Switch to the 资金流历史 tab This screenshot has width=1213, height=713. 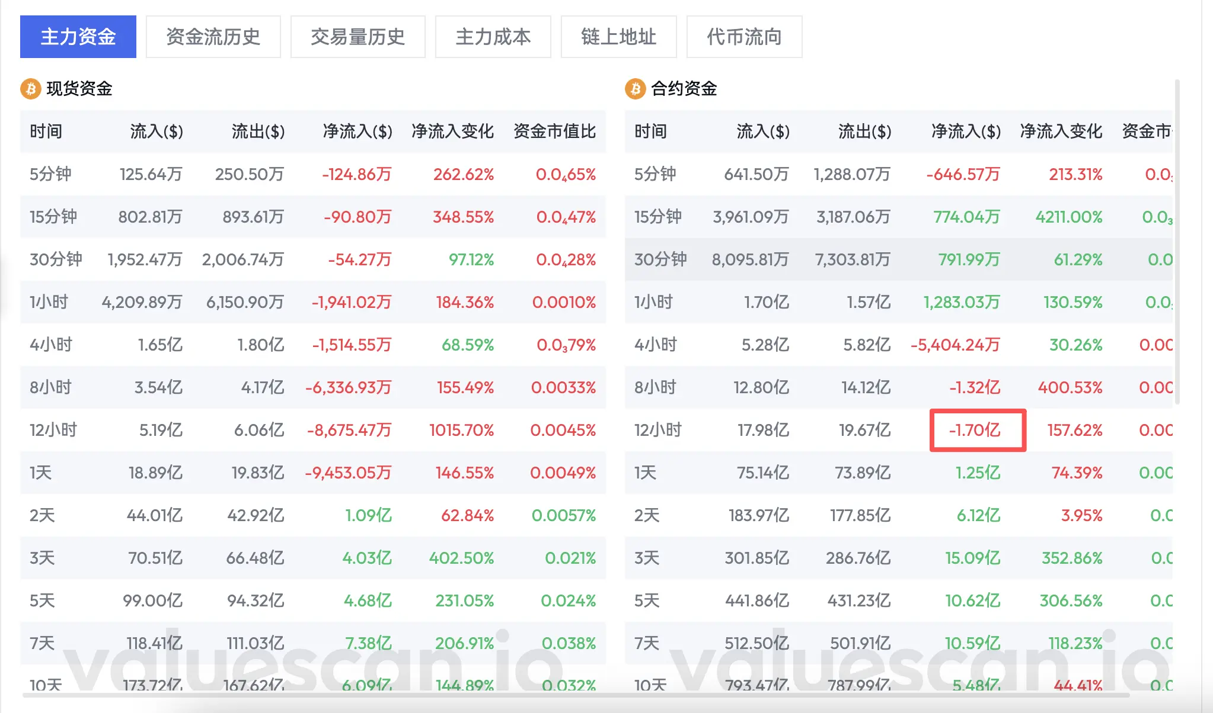point(213,37)
